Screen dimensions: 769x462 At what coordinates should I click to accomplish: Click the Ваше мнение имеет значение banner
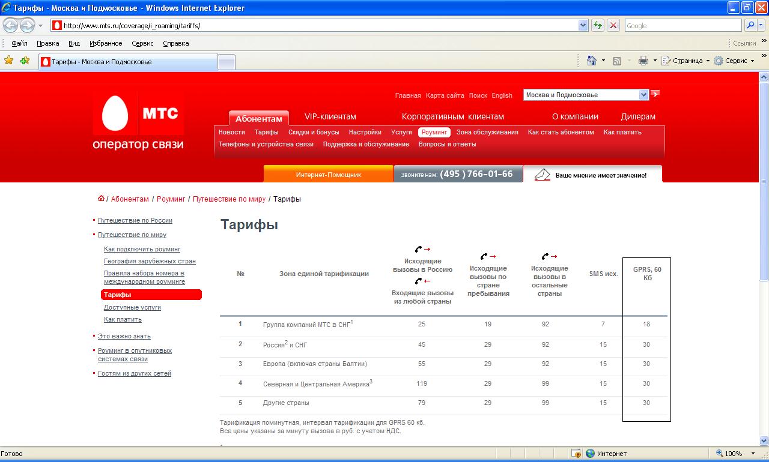coord(592,174)
